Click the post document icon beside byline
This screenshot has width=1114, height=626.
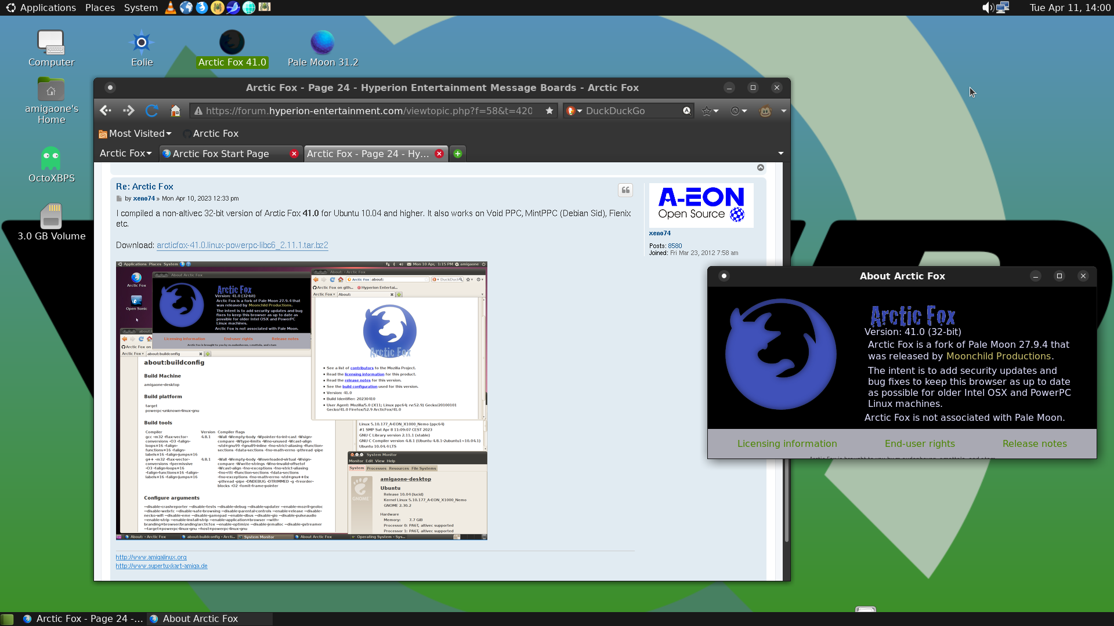coord(119,198)
